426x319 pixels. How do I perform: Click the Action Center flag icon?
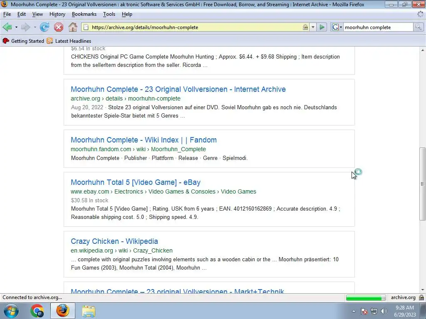[364, 311]
